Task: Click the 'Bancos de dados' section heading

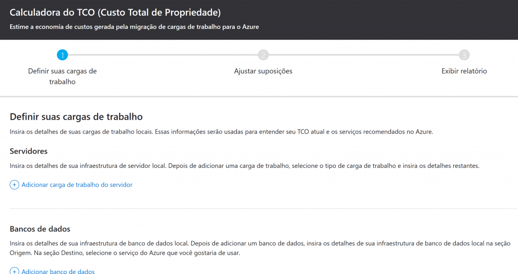Action: (x=40, y=229)
